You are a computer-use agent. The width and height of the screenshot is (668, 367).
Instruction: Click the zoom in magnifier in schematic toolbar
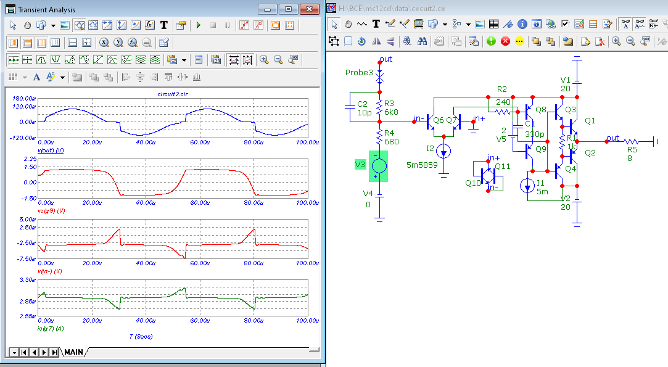[x=616, y=41]
